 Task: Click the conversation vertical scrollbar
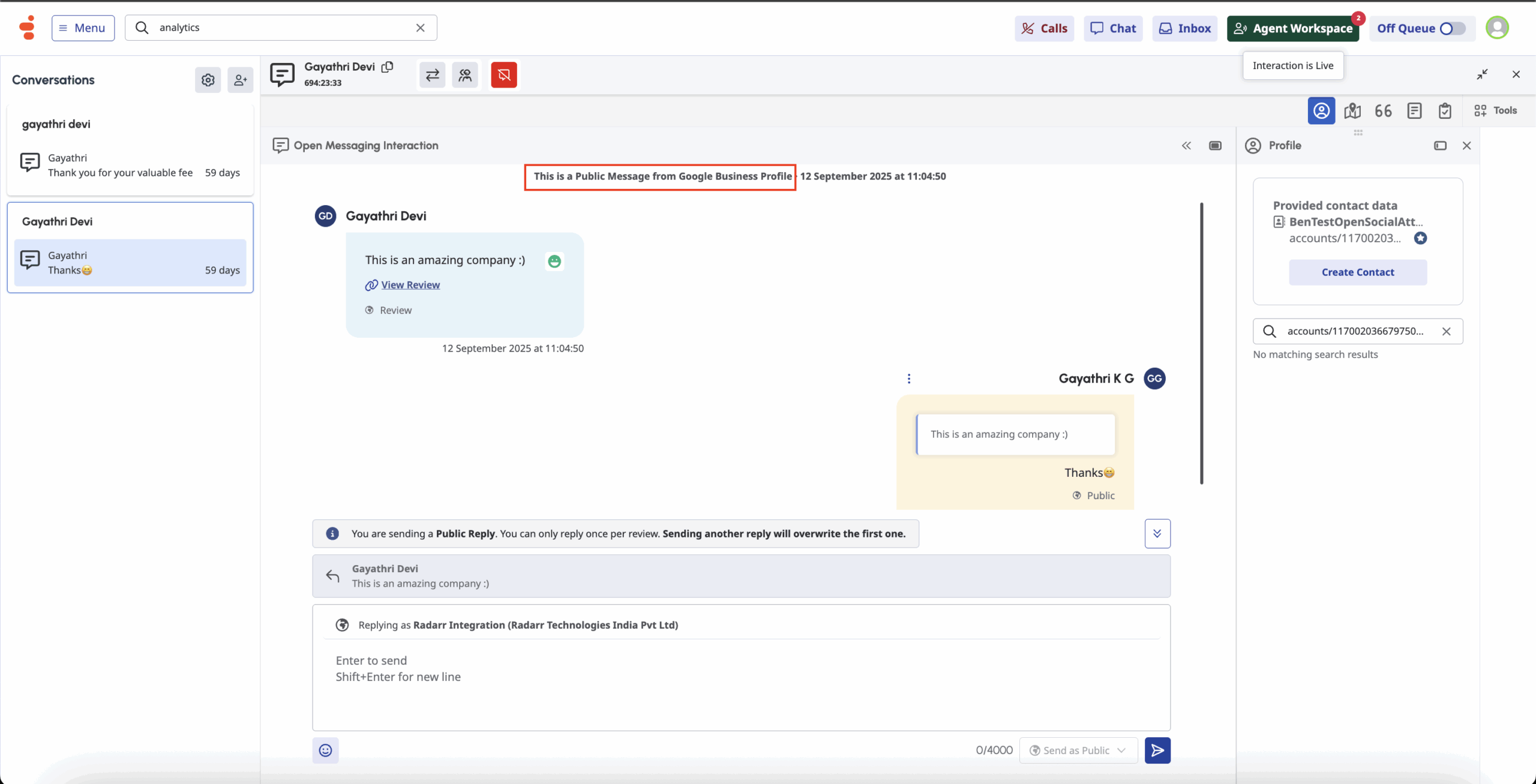point(1201,343)
